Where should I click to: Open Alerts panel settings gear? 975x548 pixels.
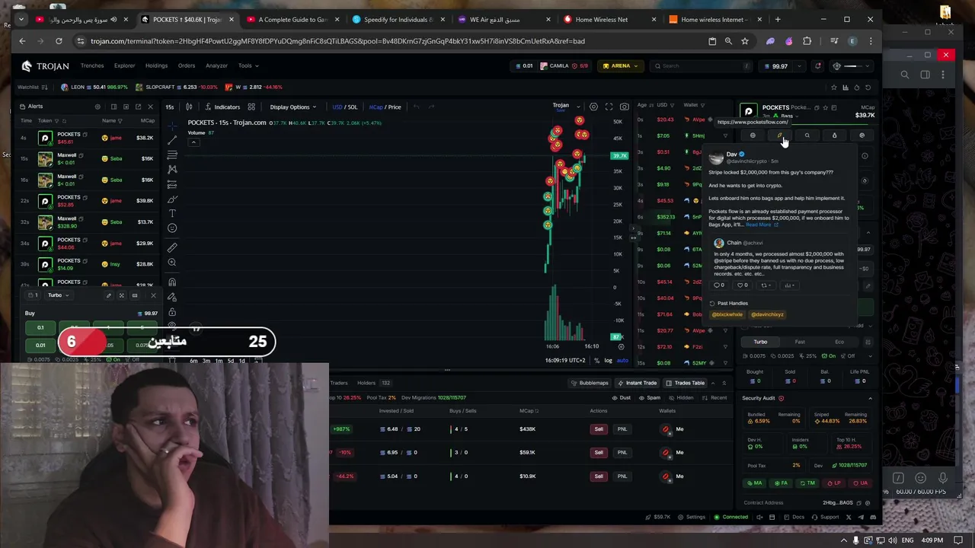pyautogui.click(x=97, y=107)
